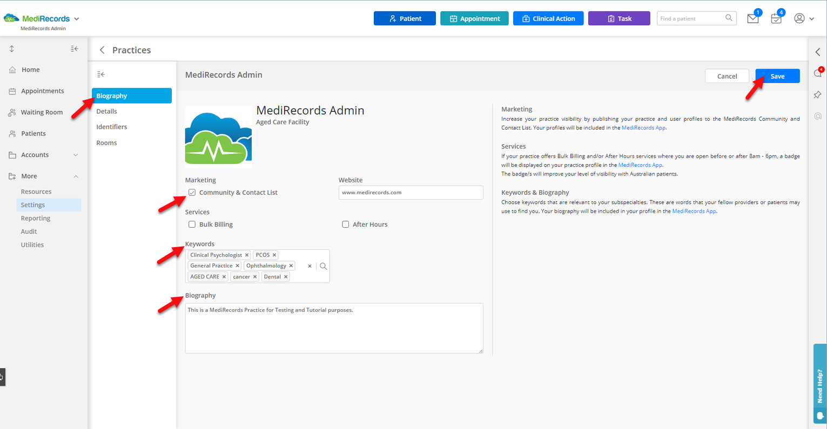The height and width of the screenshot is (429, 827).
Task: Click the MediRecords cloud logo
Action: [11, 18]
